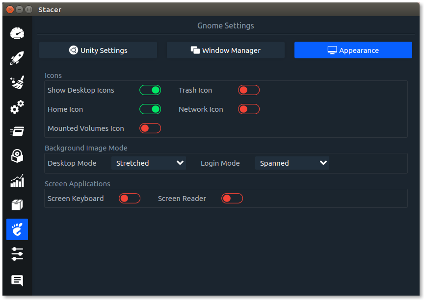
Task: Enable the Network Icon switch
Action: click(x=249, y=109)
